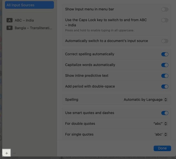Click the ABC – India keyboard icon
Viewport: 176px width, 159px height.
click(10, 20)
